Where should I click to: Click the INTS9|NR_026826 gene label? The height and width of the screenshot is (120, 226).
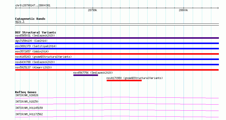coord(27,95)
